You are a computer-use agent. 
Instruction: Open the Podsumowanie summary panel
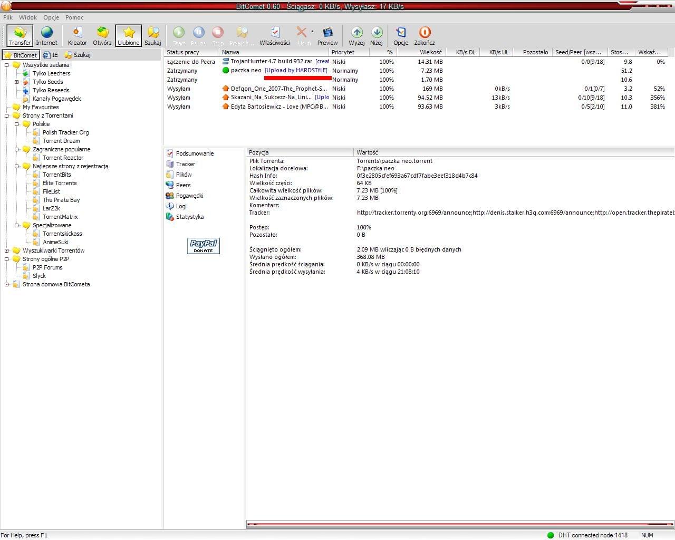pos(190,153)
